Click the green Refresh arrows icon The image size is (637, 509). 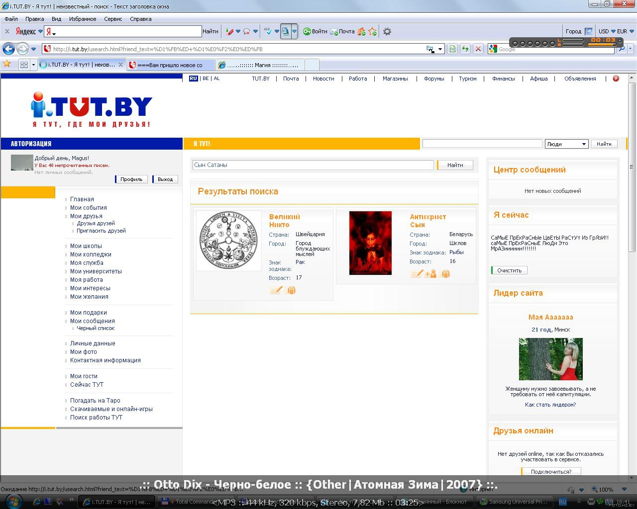click(x=465, y=49)
